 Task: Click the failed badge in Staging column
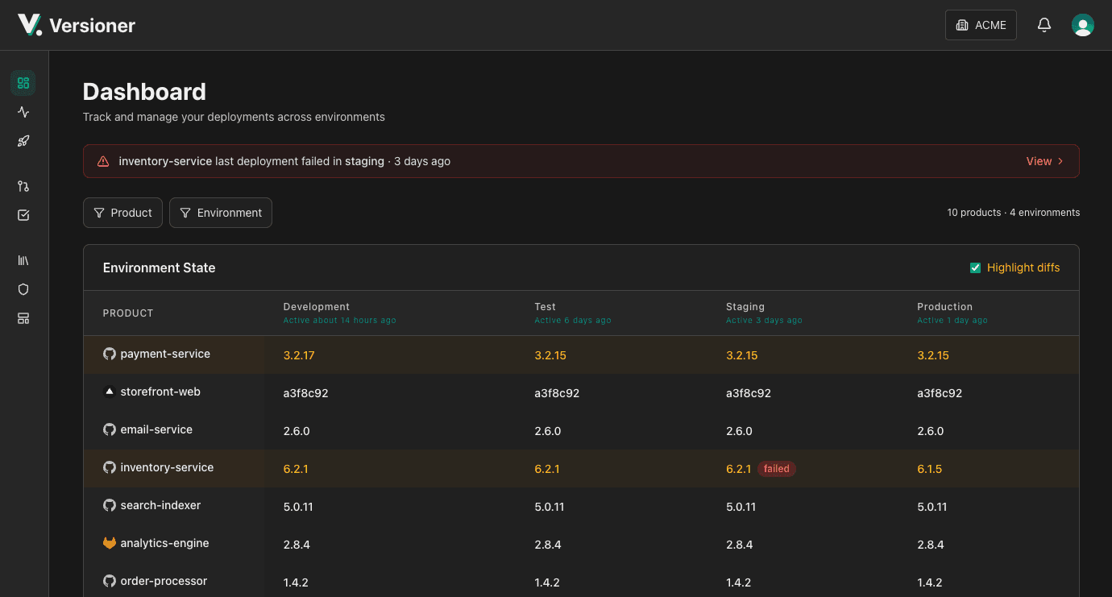(777, 468)
